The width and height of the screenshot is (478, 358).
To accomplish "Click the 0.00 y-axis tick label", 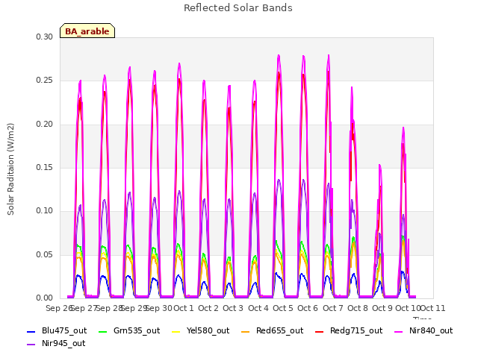I will (45, 298).
